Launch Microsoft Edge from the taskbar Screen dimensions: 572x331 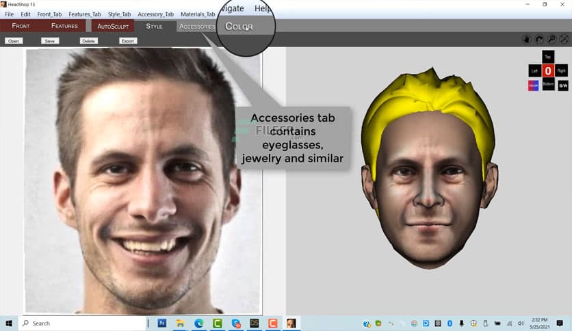(x=199, y=323)
